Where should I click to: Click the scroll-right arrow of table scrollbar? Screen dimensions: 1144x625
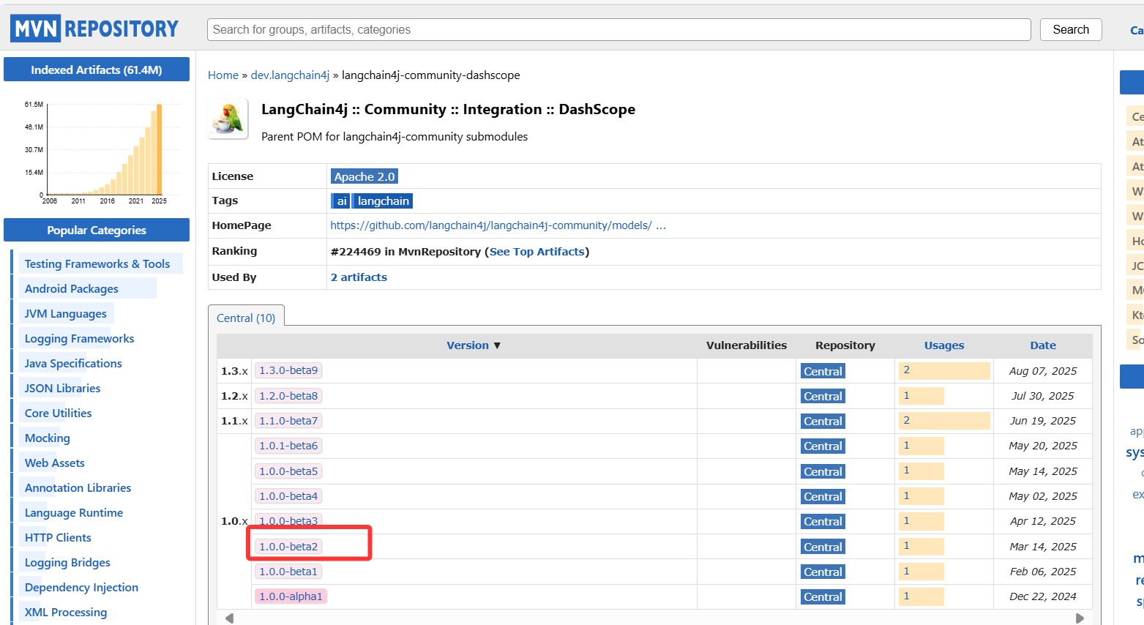1080,618
